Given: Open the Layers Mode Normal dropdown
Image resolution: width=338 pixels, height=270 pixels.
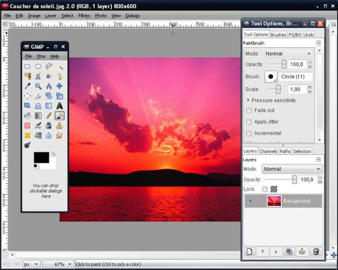Looking at the screenshot, I should (292, 169).
